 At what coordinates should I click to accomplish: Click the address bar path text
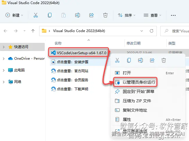coord(79,31)
